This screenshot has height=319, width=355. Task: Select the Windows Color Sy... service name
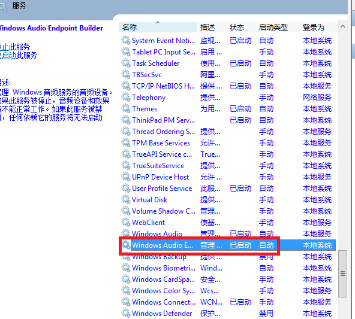tap(164, 291)
